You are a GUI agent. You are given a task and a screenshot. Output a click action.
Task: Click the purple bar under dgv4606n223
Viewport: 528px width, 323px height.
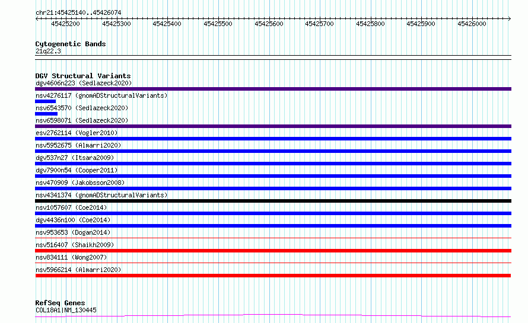[x=273, y=89]
